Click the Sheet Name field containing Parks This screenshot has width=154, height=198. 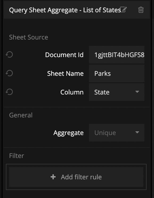pyautogui.click(x=117, y=73)
